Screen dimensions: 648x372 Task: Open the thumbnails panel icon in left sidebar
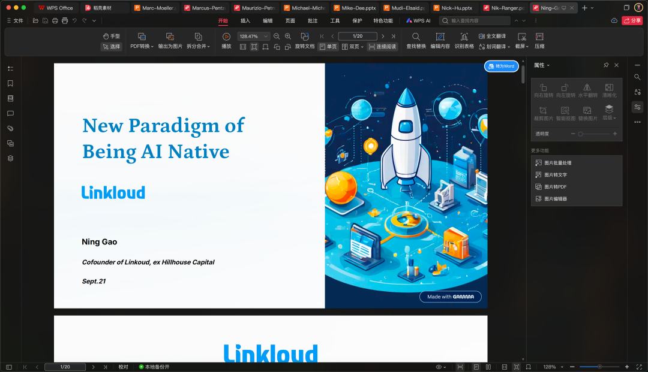(10, 99)
